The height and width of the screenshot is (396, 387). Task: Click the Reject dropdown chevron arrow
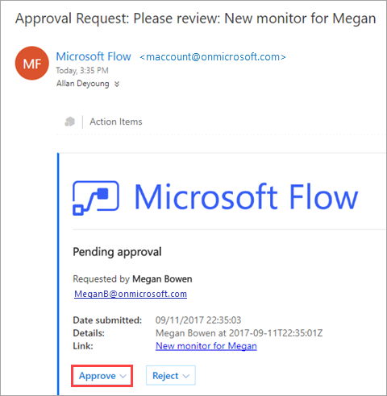[186, 376]
